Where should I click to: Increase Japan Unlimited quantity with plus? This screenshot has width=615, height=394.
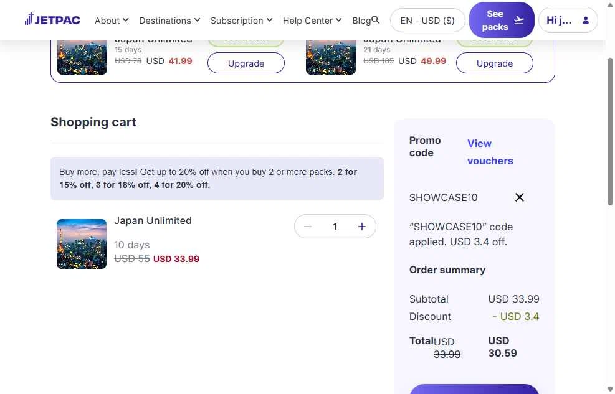[x=361, y=227]
